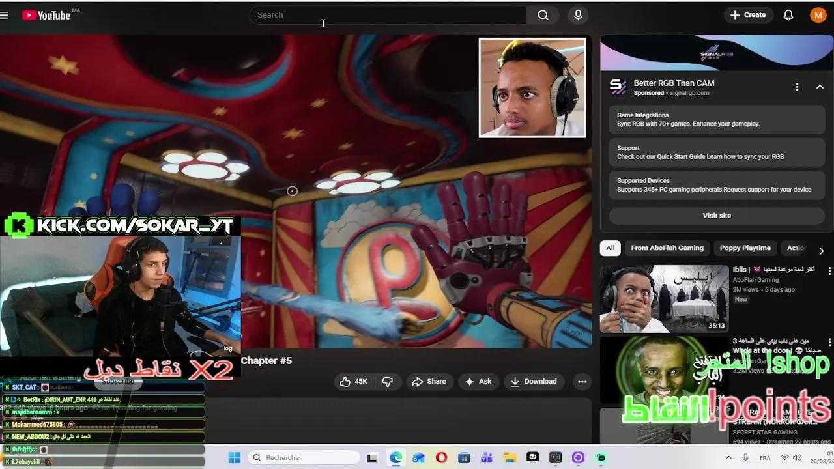Open Microsoft Edge from the taskbar
Image resolution: width=834 pixels, height=469 pixels.
coord(396,457)
